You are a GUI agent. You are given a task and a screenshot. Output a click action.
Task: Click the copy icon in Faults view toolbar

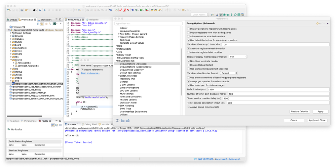57,125
